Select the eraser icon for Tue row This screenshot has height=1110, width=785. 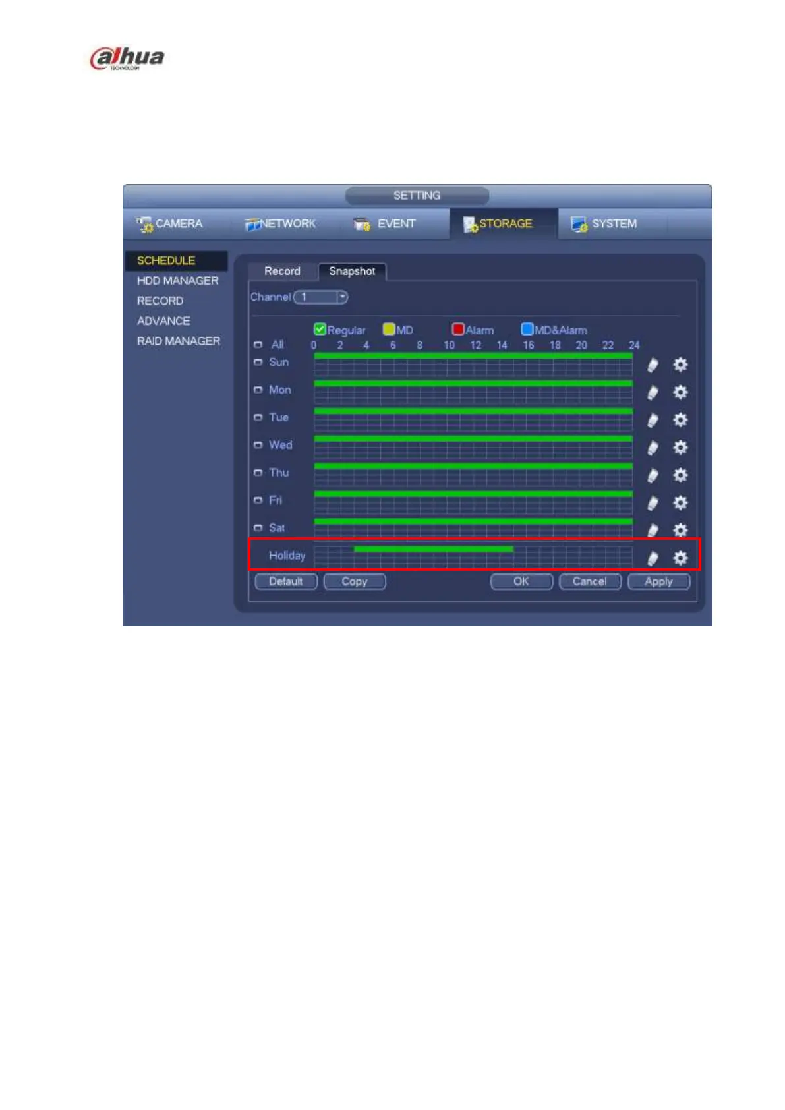pos(653,421)
